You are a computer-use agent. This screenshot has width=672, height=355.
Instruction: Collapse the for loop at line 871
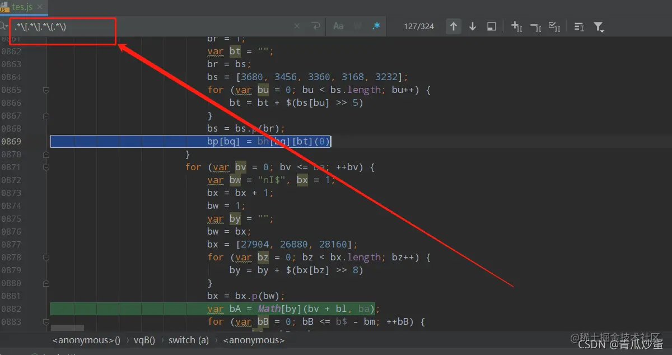pyautogui.click(x=46, y=167)
